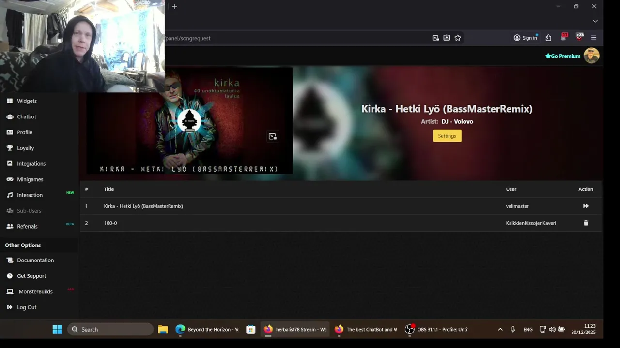Bookmark this page with star icon

tap(458, 38)
